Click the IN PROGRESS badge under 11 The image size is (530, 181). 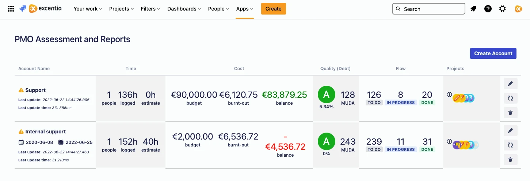[401, 149]
